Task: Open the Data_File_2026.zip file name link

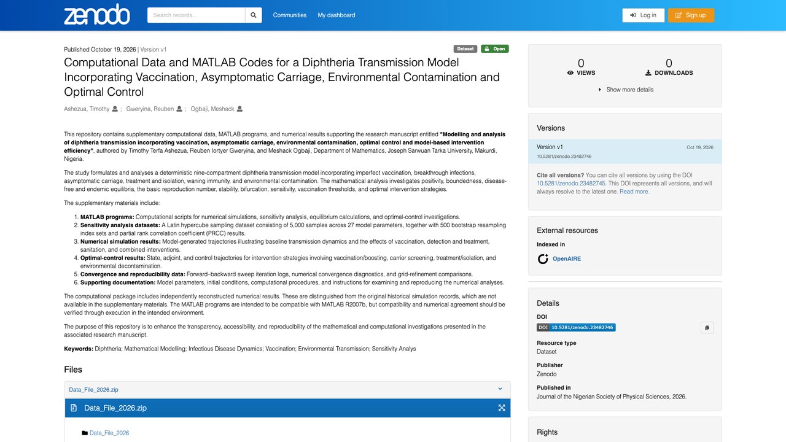Action: point(94,390)
